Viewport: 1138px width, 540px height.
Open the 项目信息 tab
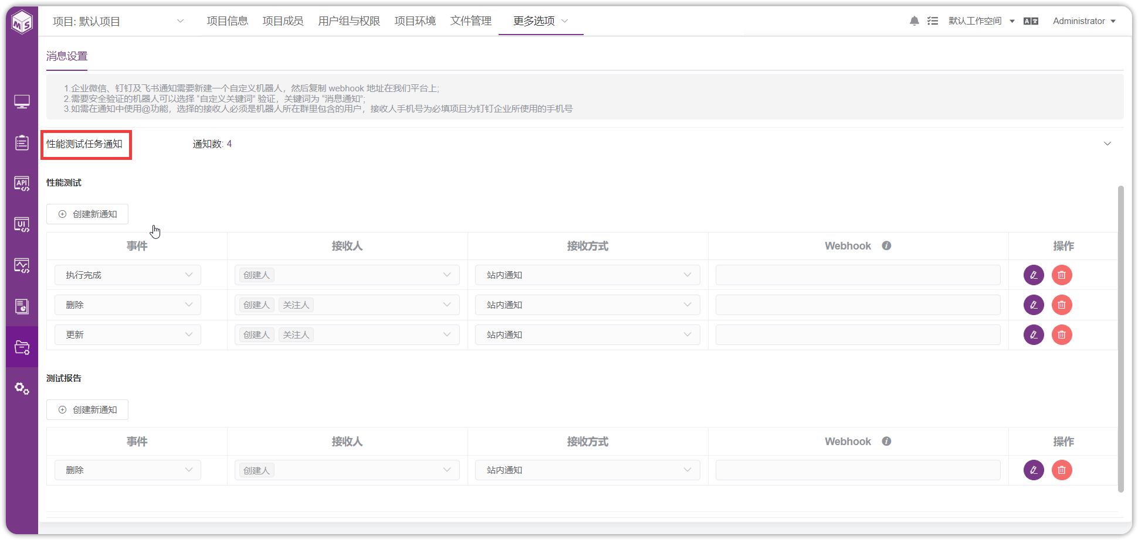pos(228,21)
